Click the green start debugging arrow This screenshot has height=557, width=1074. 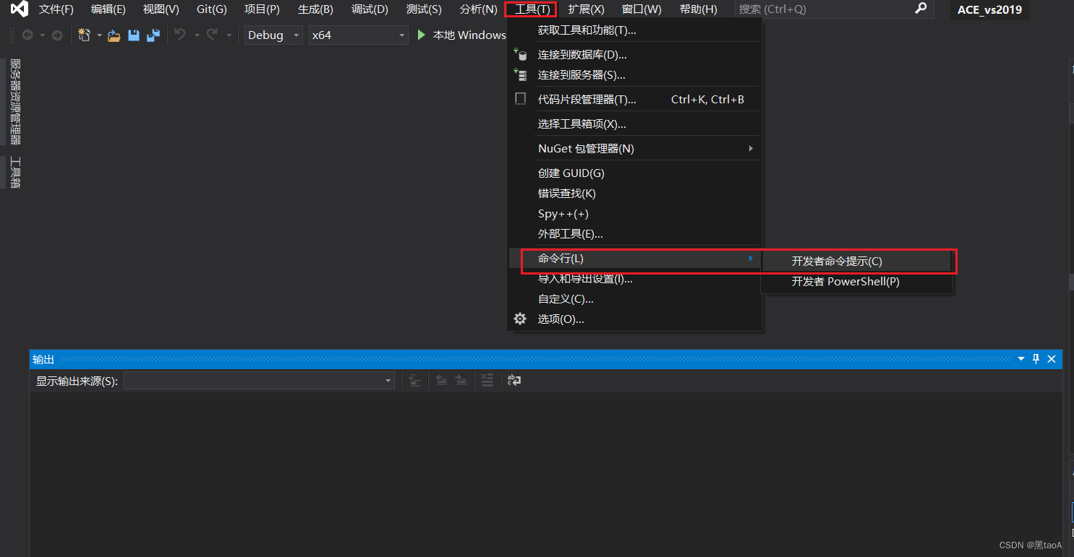(422, 34)
